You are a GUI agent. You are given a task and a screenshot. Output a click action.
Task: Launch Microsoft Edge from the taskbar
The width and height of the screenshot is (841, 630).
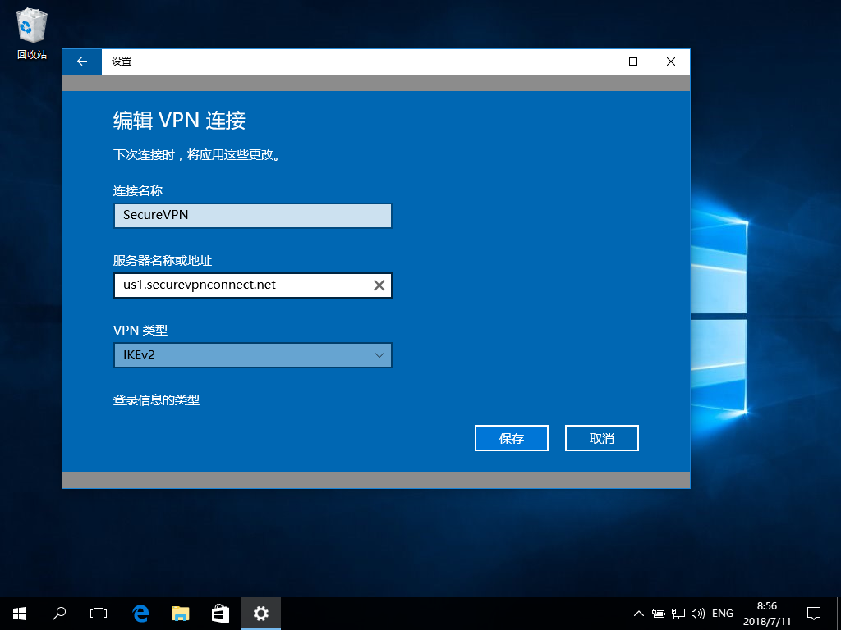[x=140, y=614]
